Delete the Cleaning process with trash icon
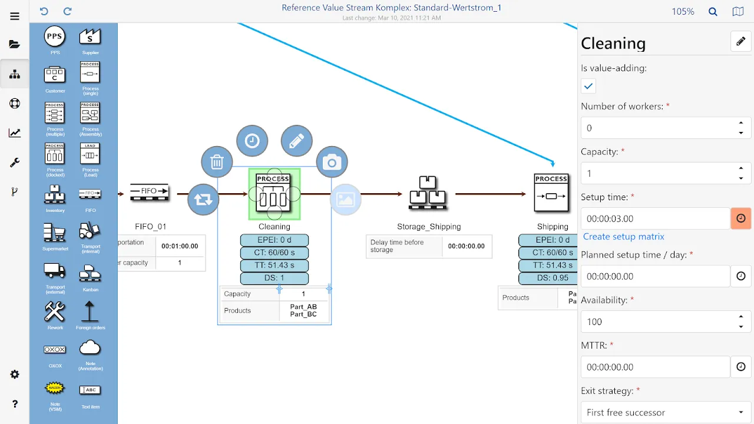Screen dimensions: 754x424 coord(217,162)
